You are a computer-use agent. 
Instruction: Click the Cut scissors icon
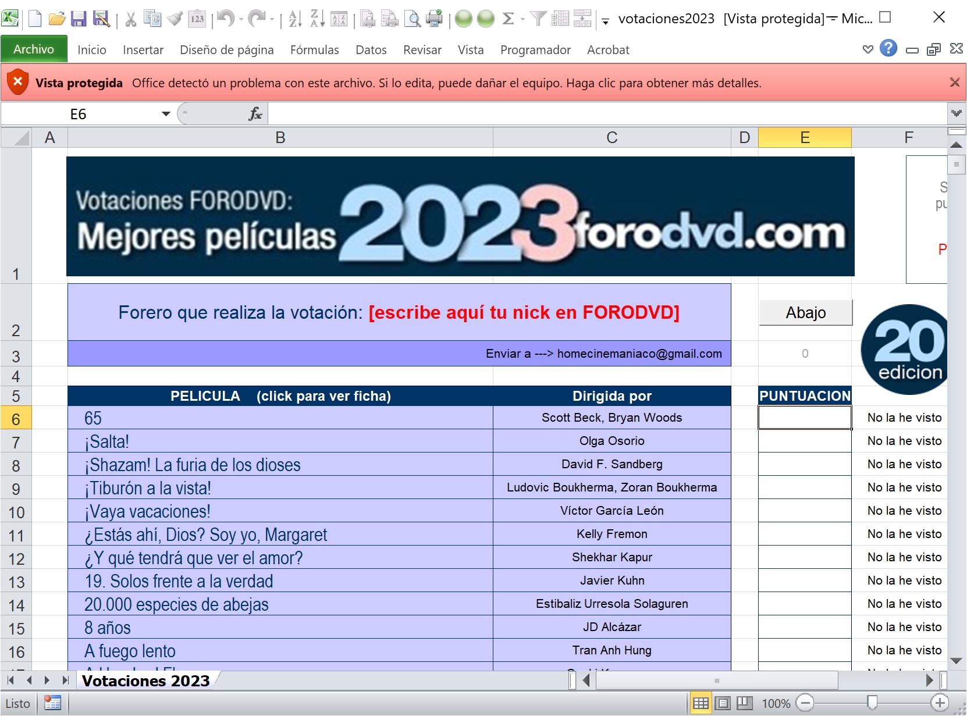pos(131,19)
